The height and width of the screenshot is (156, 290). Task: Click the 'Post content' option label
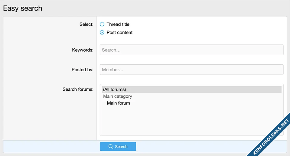[119, 32]
